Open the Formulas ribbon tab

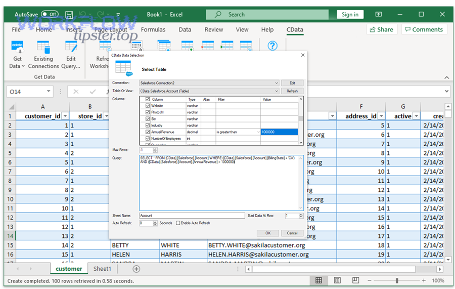coord(153,30)
